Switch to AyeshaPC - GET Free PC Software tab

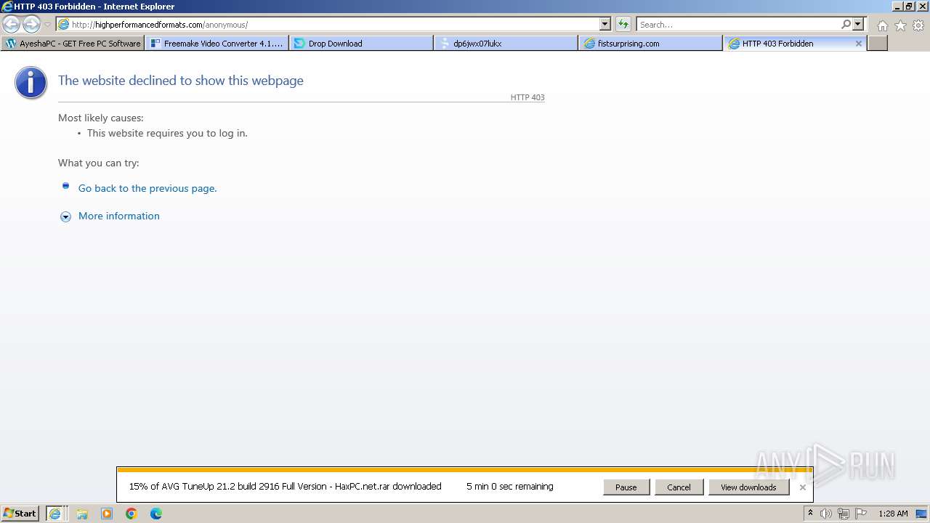point(73,44)
